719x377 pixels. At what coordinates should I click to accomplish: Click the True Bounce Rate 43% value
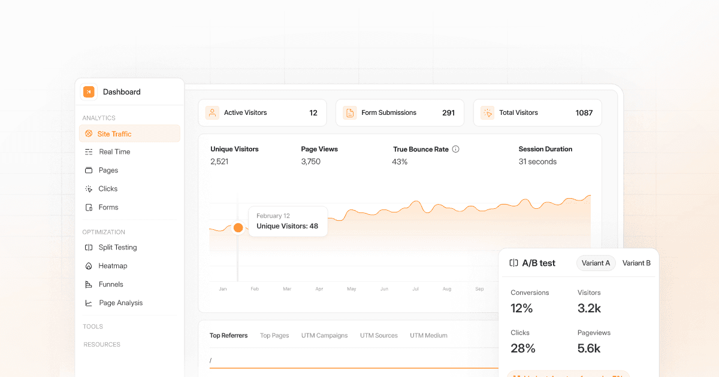click(x=400, y=162)
